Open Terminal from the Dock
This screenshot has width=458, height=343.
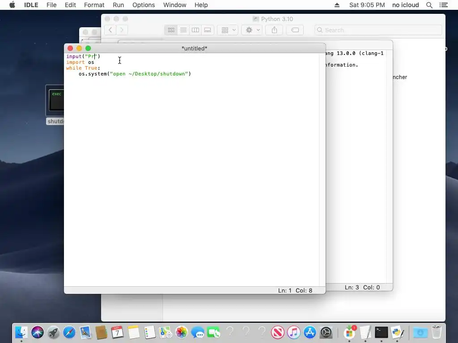tap(381, 332)
